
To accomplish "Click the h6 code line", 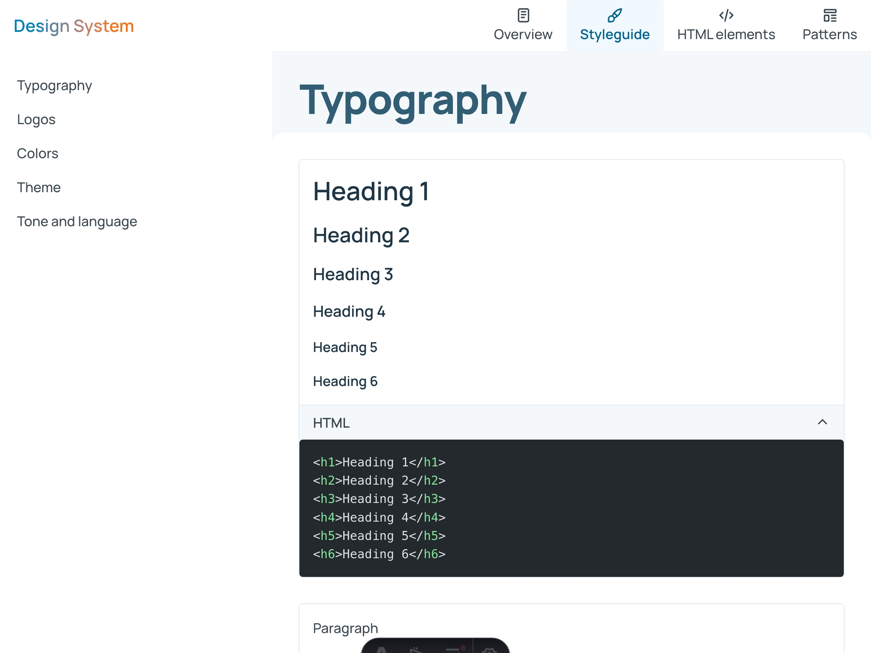I will 379,554.
